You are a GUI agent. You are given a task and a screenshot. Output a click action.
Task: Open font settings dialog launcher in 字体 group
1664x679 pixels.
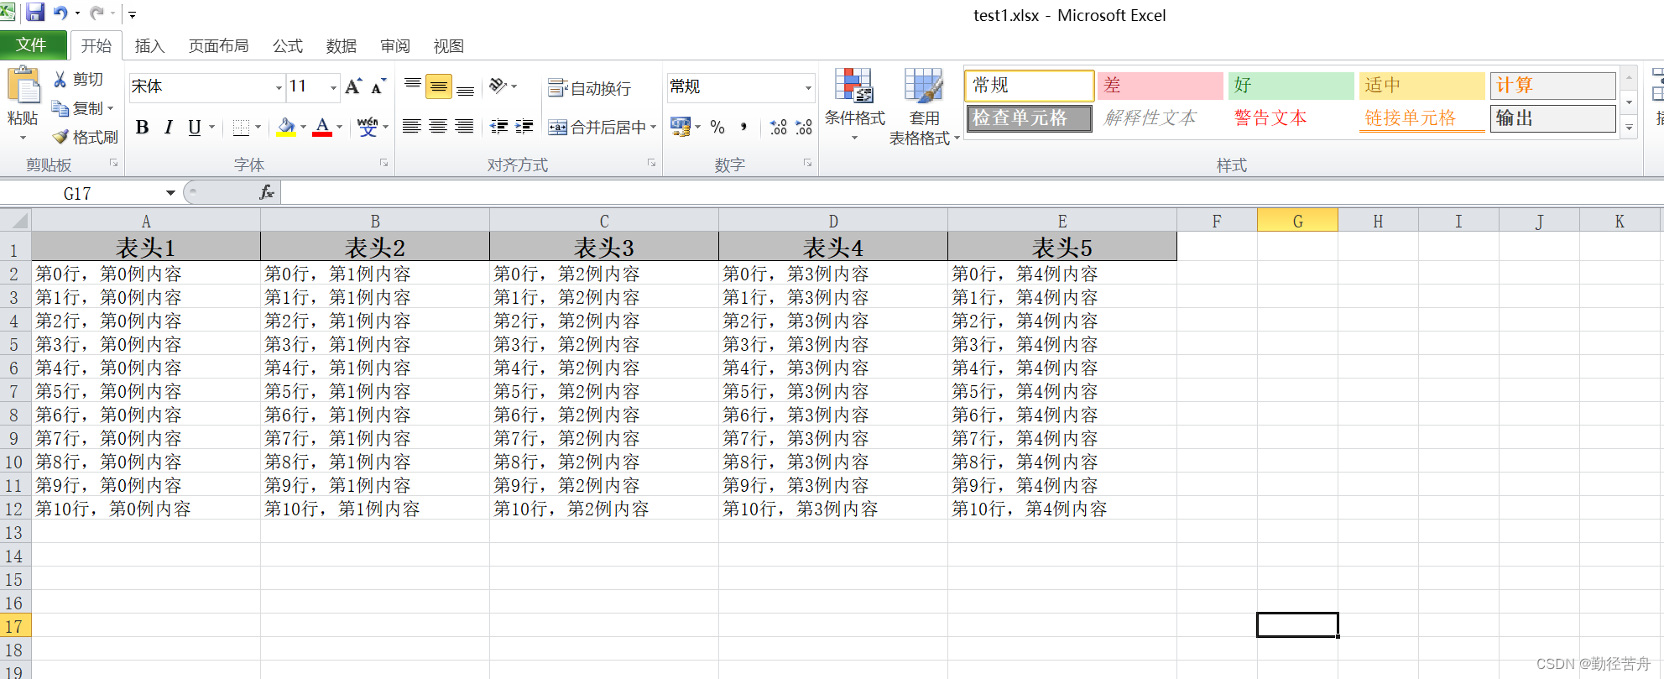tap(383, 164)
